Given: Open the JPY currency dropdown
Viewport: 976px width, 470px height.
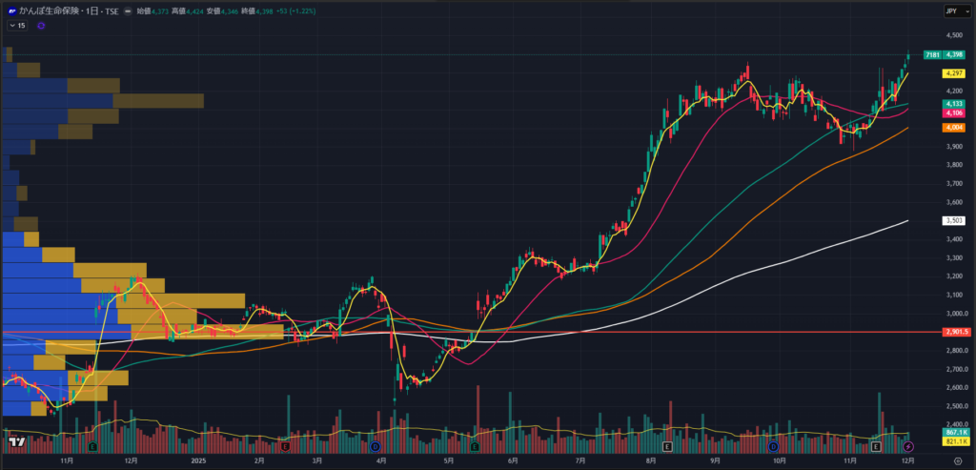Looking at the screenshot, I should [954, 10].
